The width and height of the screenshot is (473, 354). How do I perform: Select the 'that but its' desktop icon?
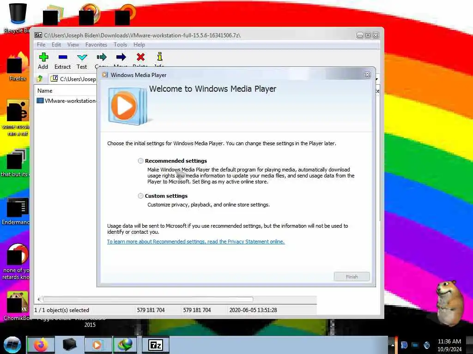pyautogui.click(x=16, y=163)
